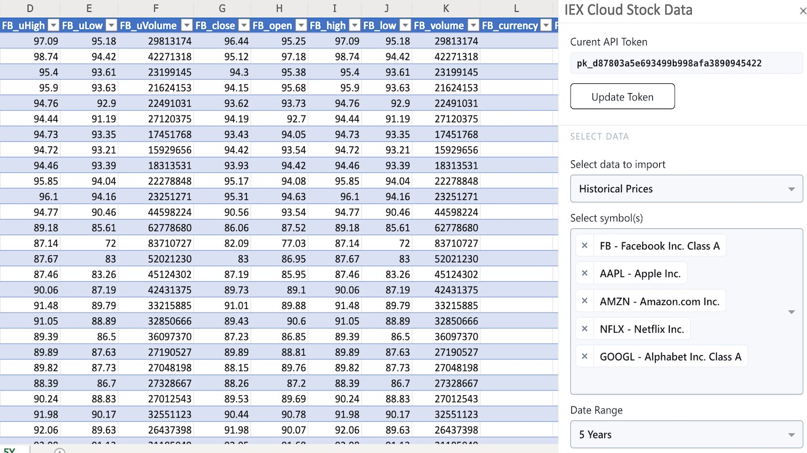Image resolution: width=807 pixels, height=453 pixels.
Task: Select 62778680 in the FB_uVolume column
Action: pos(156,228)
